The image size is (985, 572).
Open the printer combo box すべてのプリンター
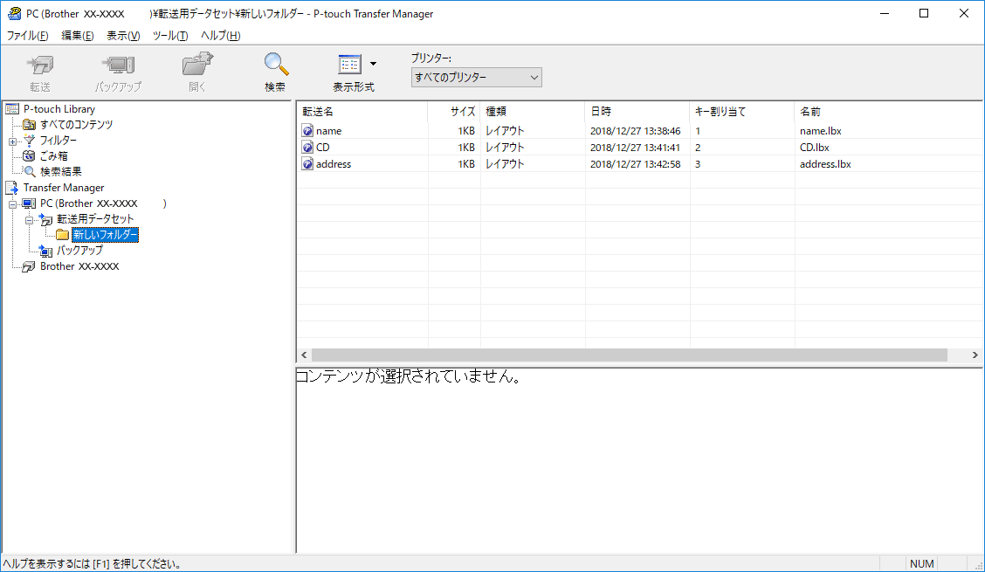pos(476,78)
